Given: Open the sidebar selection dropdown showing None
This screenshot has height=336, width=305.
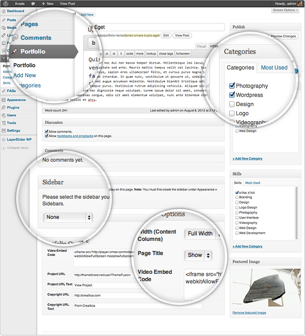Looking at the screenshot, I should coord(68,217).
